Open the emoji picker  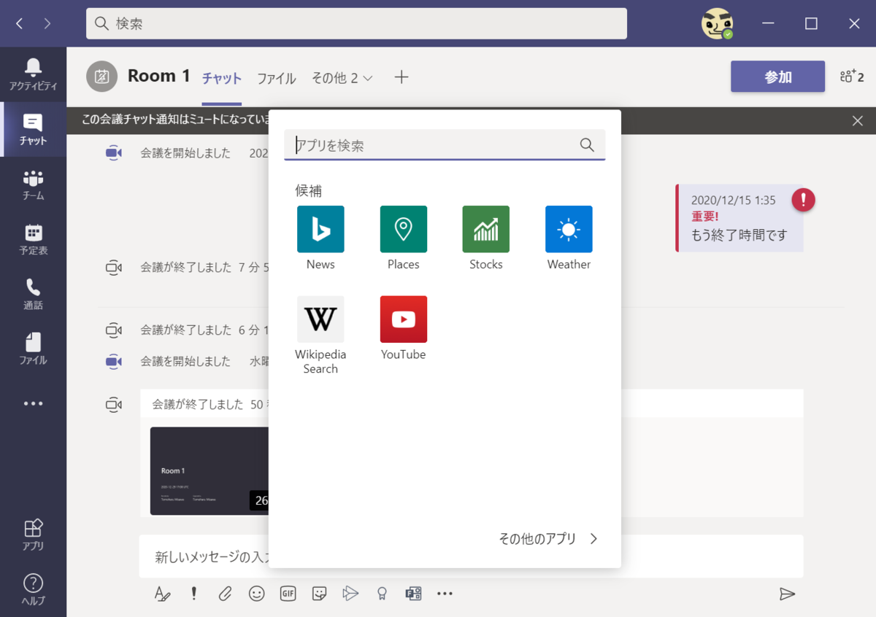pos(256,594)
